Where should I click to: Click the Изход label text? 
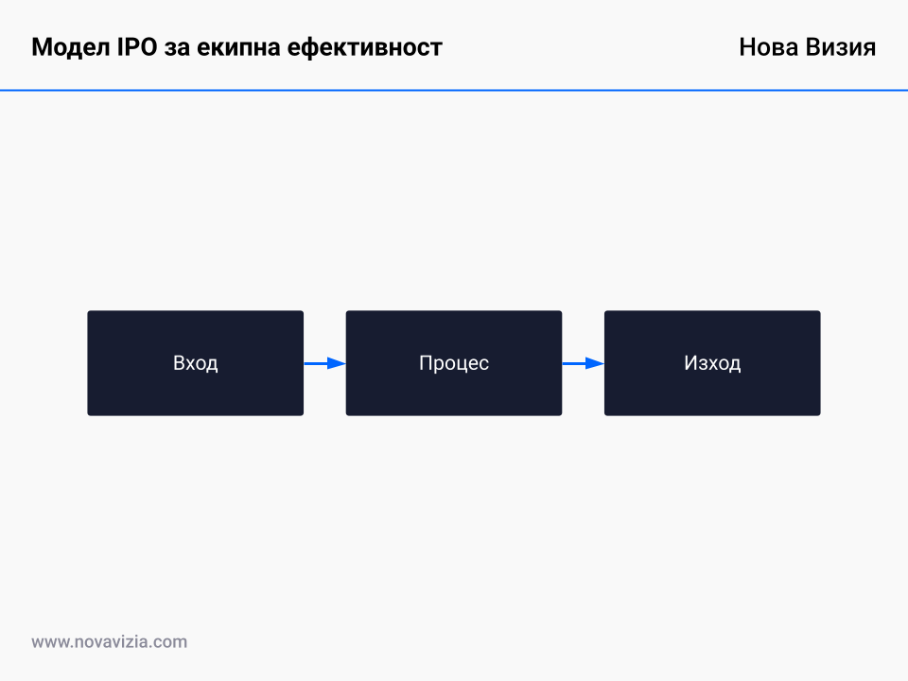click(x=713, y=362)
